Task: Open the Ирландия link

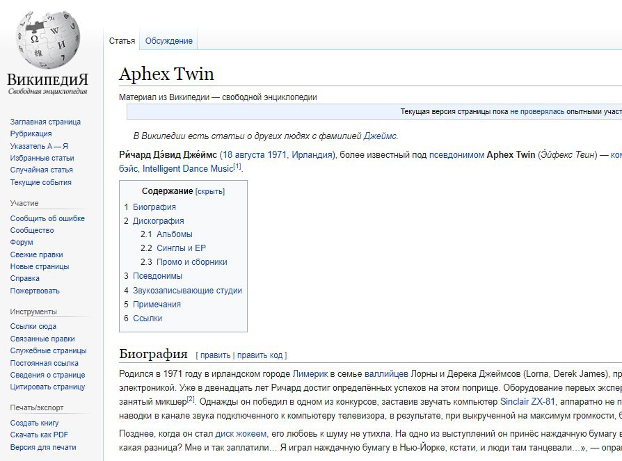Action: click(x=312, y=154)
